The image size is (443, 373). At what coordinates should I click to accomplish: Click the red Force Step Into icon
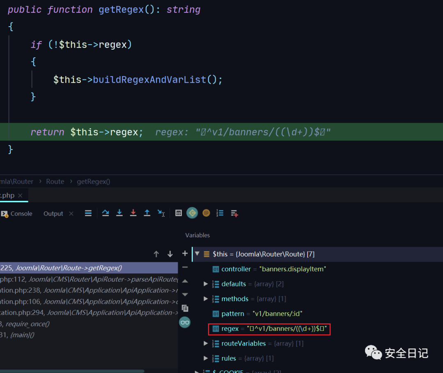[x=133, y=213]
